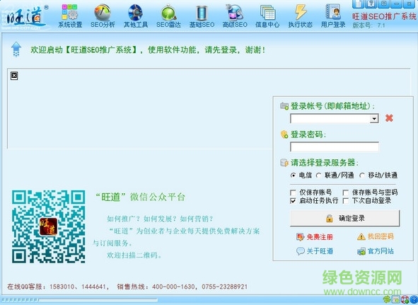Click the blue up-arrow welcome icon
418x305 pixels.
[16, 49]
